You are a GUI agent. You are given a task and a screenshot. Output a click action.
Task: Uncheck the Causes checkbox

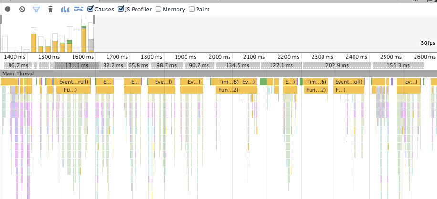pyautogui.click(x=90, y=9)
